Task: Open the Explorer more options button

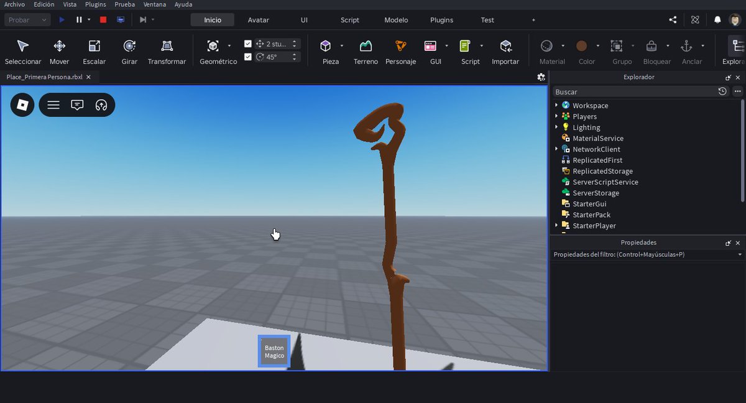Action: (737, 91)
